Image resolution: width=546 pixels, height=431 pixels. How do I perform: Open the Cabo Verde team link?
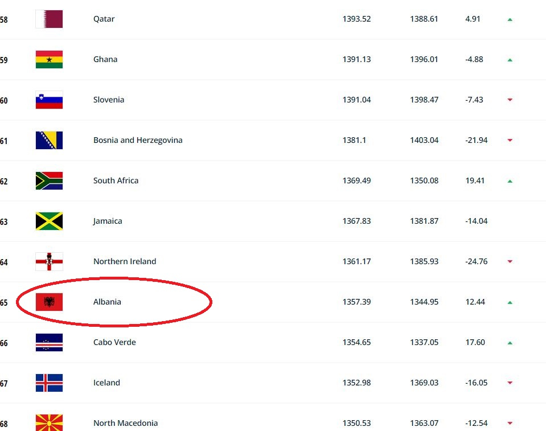[114, 342]
